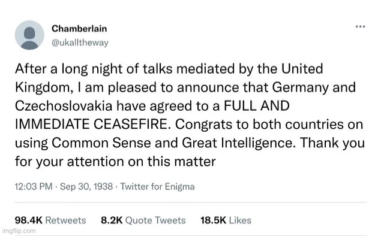Click the Great Intelligence phrase
The image size is (384, 236).
point(238,143)
